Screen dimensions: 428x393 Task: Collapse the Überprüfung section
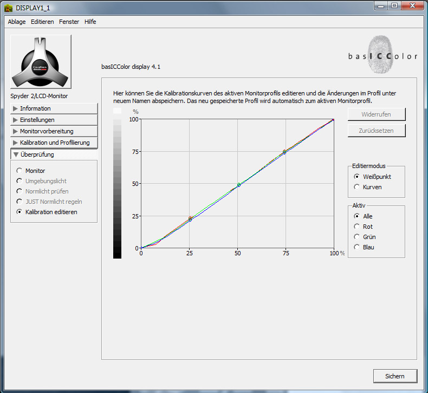(54, 154)
